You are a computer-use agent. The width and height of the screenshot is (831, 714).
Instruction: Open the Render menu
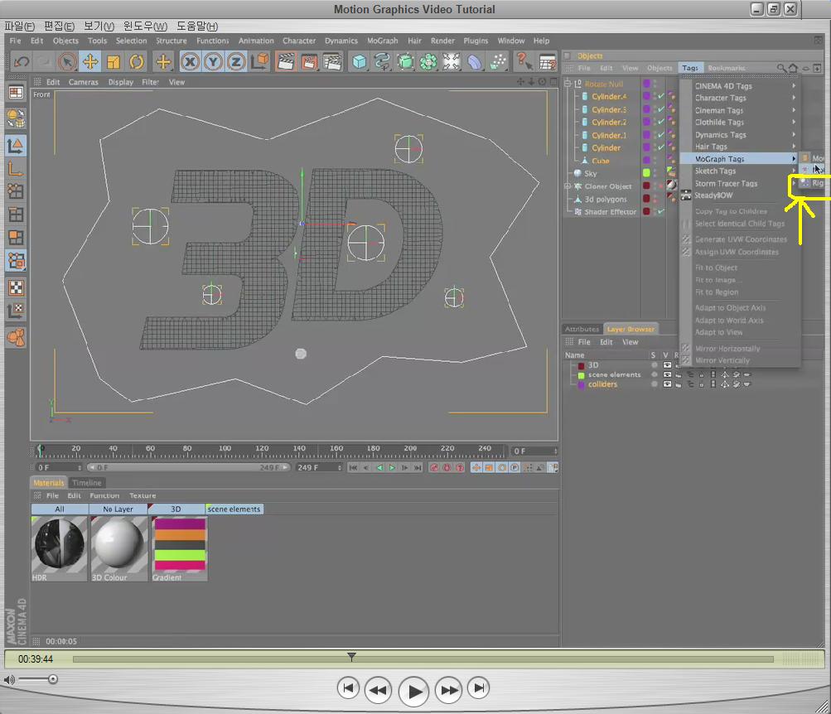pyautogui.click(x=442, y=41)
